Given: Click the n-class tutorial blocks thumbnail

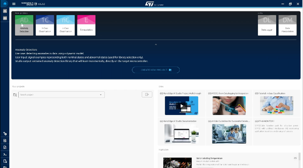Looking at the screenshot, I should pos(277,106).
